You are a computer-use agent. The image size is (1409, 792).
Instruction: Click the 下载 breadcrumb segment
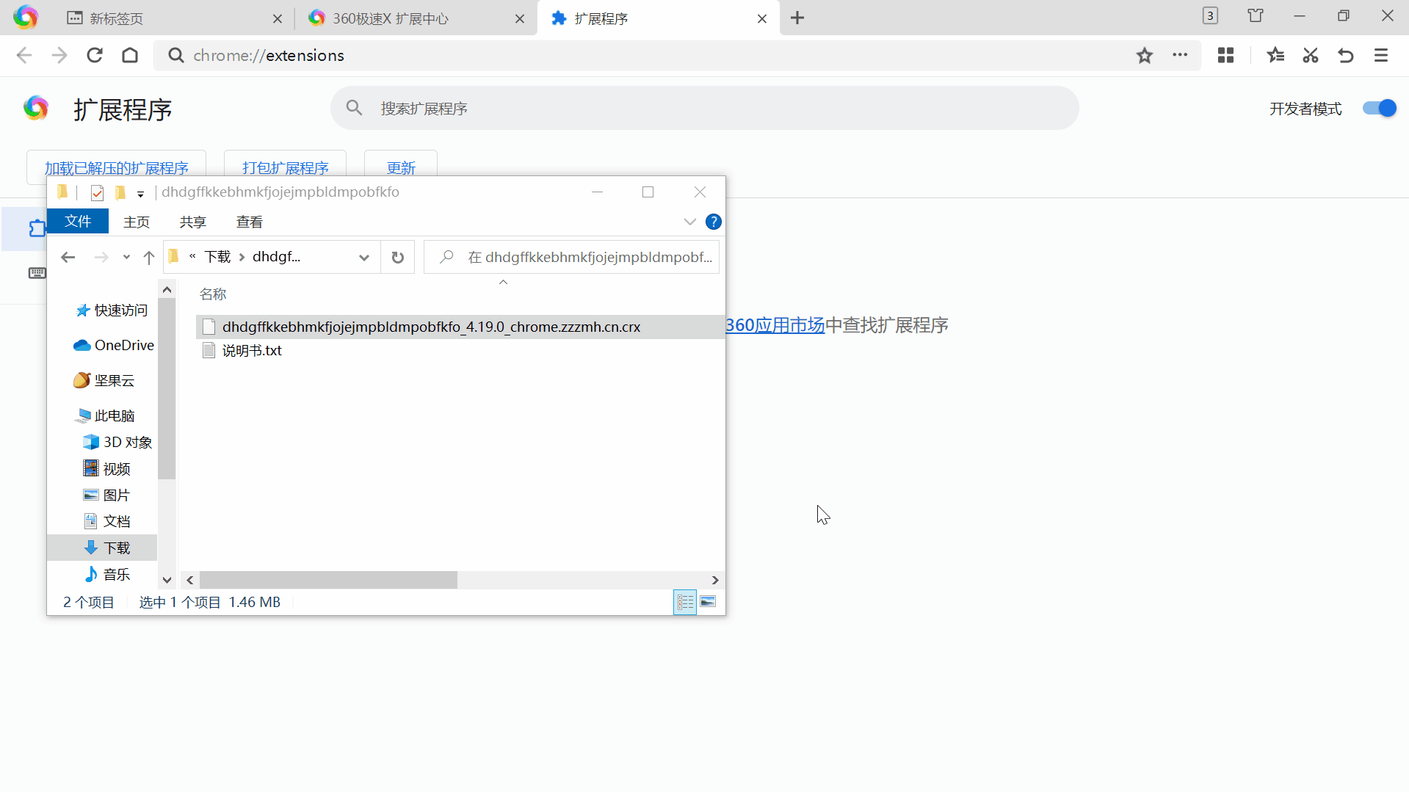tap(217, 257)
